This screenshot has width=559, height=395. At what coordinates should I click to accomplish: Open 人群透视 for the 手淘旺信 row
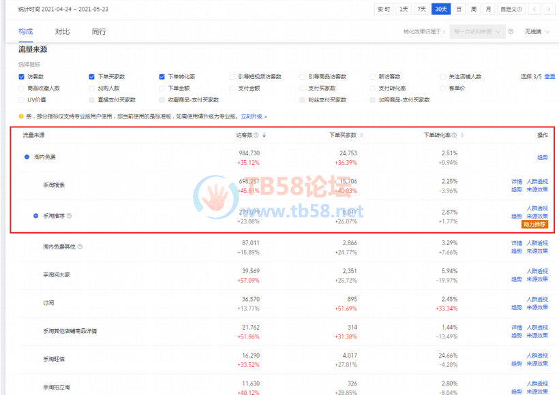click(x=537, y=355)
